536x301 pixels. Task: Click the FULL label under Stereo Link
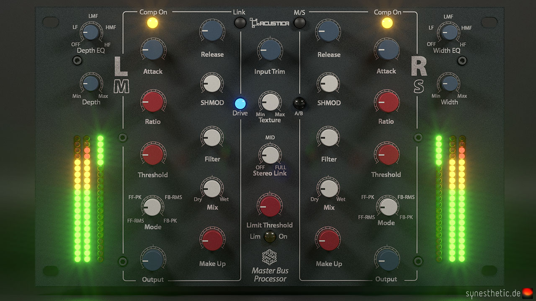(280, 168)
